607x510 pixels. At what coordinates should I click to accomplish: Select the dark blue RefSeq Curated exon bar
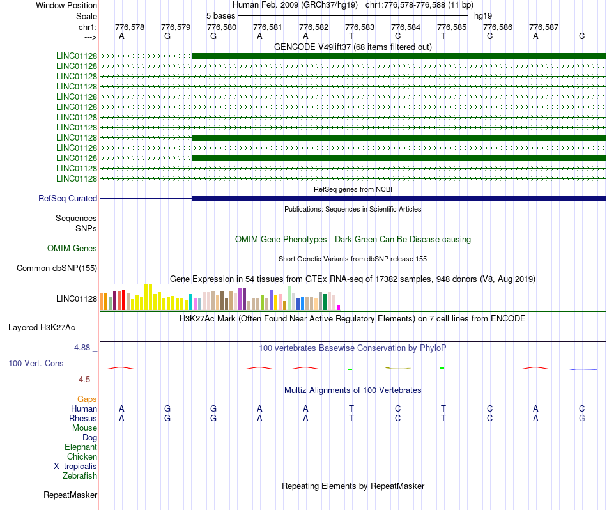click(x=399, y=198)
